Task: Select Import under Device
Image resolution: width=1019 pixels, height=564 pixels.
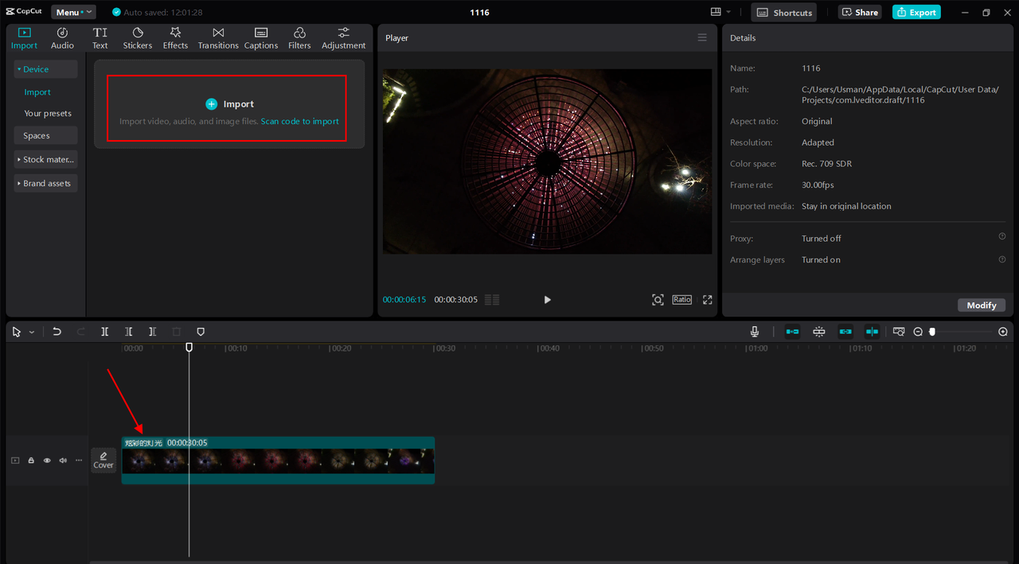Action: (37, 92)
